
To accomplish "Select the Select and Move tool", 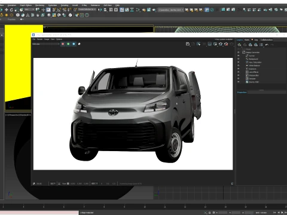I will [x=7, y=10].
